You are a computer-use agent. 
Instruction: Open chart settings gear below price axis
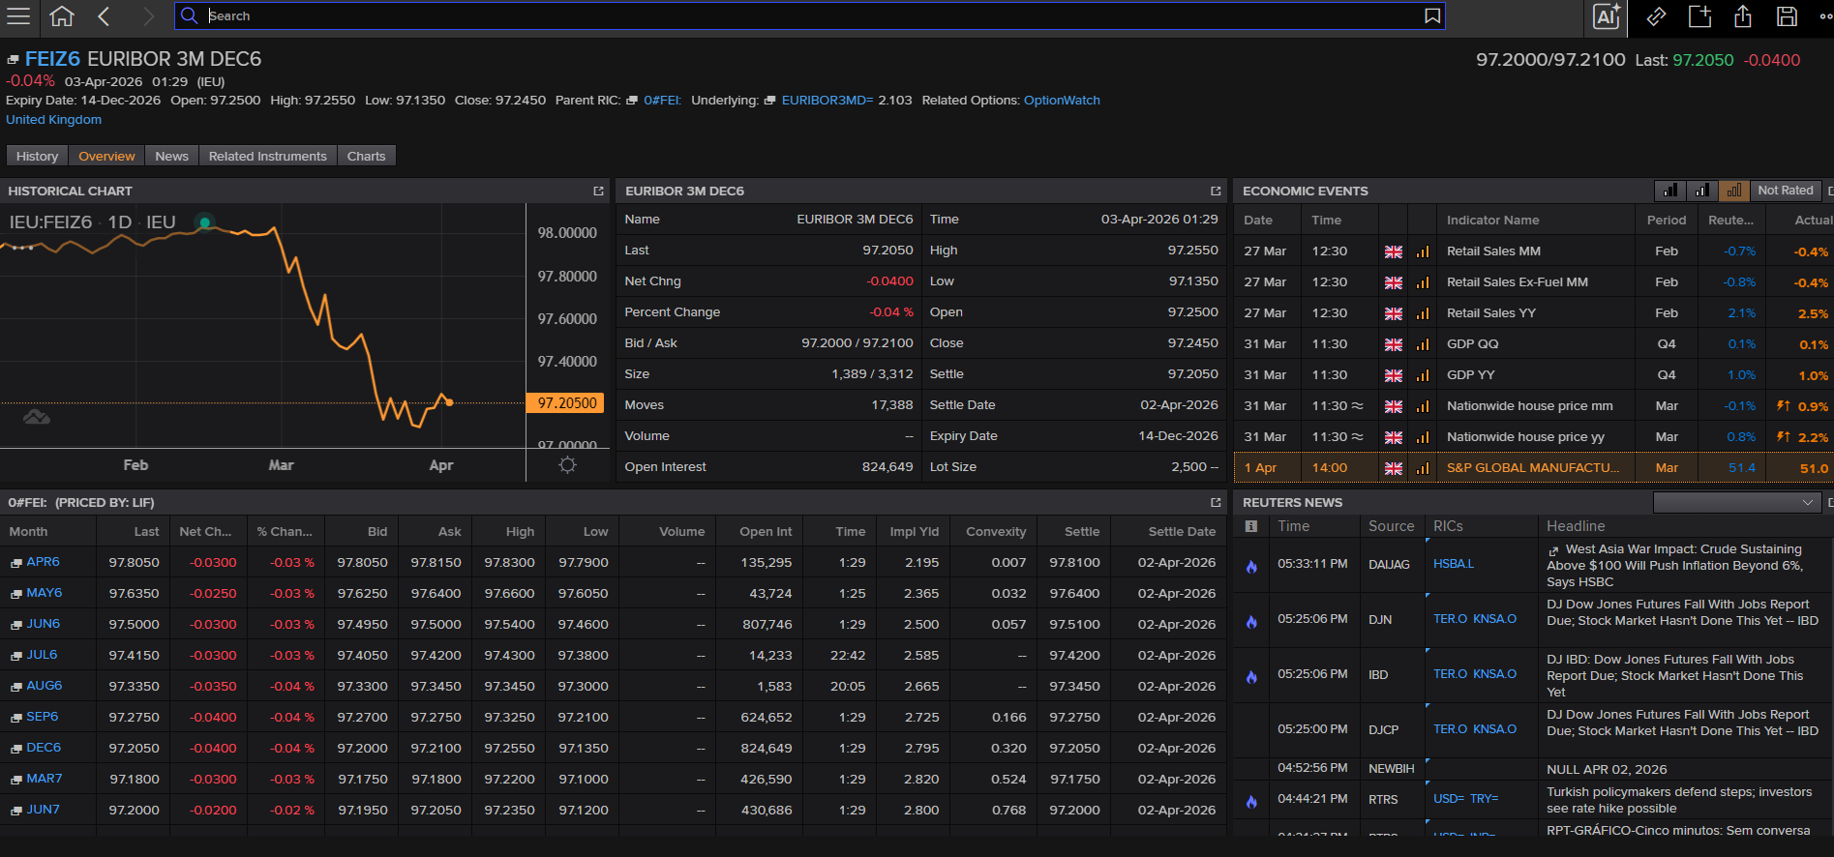click(568, 465)
